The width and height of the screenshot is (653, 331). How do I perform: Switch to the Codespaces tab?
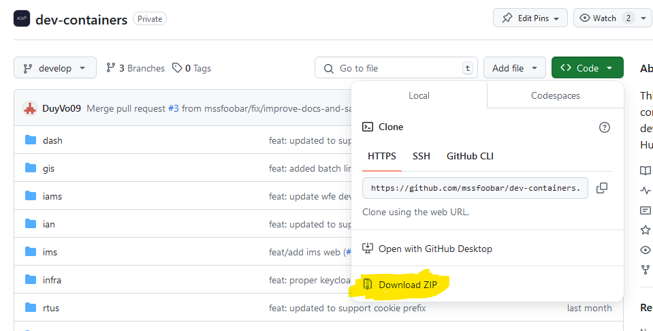(x=555, y=96)
